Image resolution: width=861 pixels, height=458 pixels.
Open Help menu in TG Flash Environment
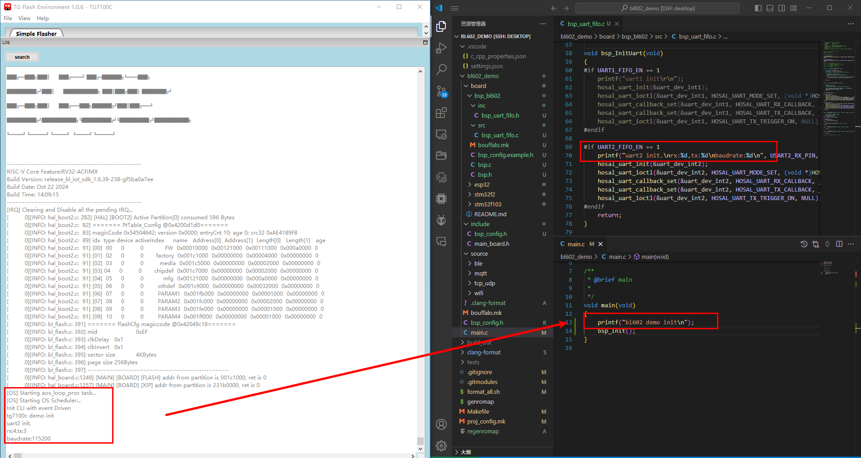point(43,18)
